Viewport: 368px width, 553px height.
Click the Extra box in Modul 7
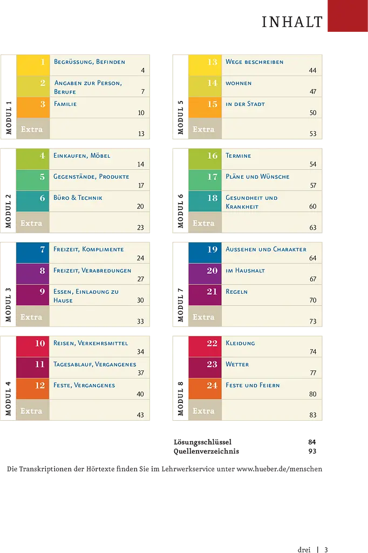[x=205, y=316]
